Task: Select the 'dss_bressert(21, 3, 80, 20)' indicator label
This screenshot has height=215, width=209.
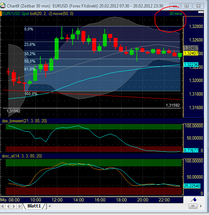Action: pos(24,121)
